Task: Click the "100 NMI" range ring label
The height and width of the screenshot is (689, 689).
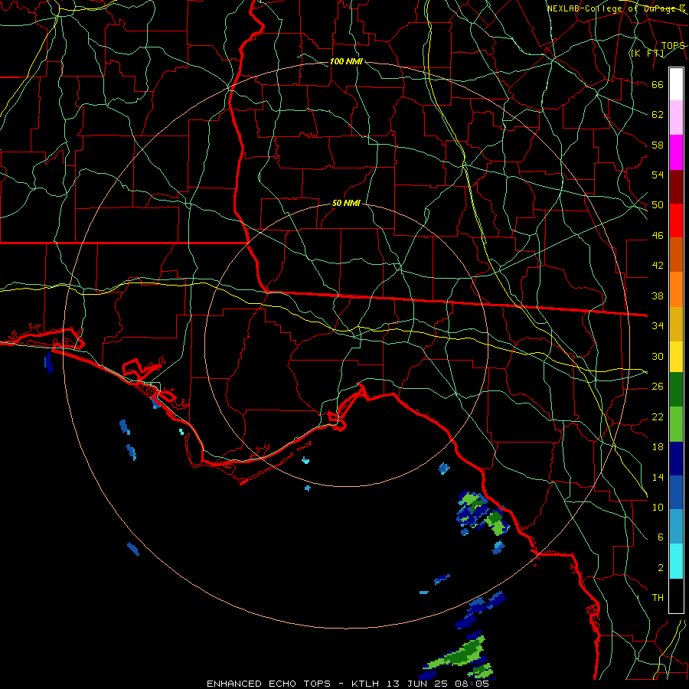Action: point(346,61)
